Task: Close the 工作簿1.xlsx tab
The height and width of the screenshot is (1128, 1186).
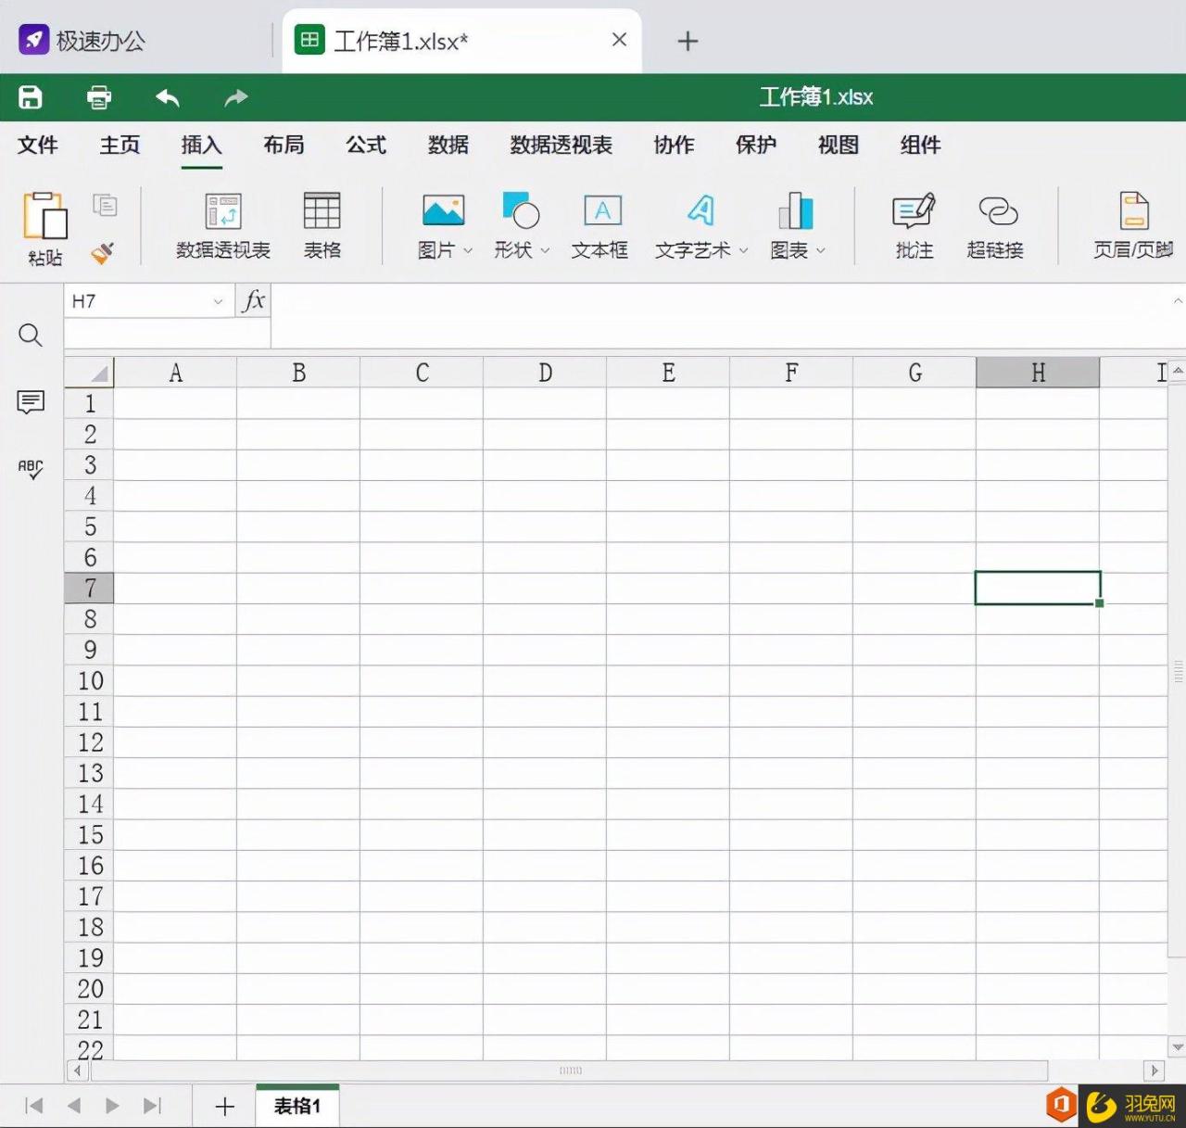Action: [x=620, y=40]
